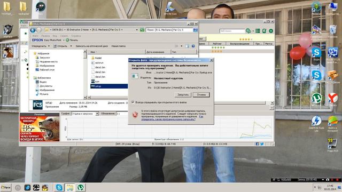Select the setup application in file list

pos(109,86)
